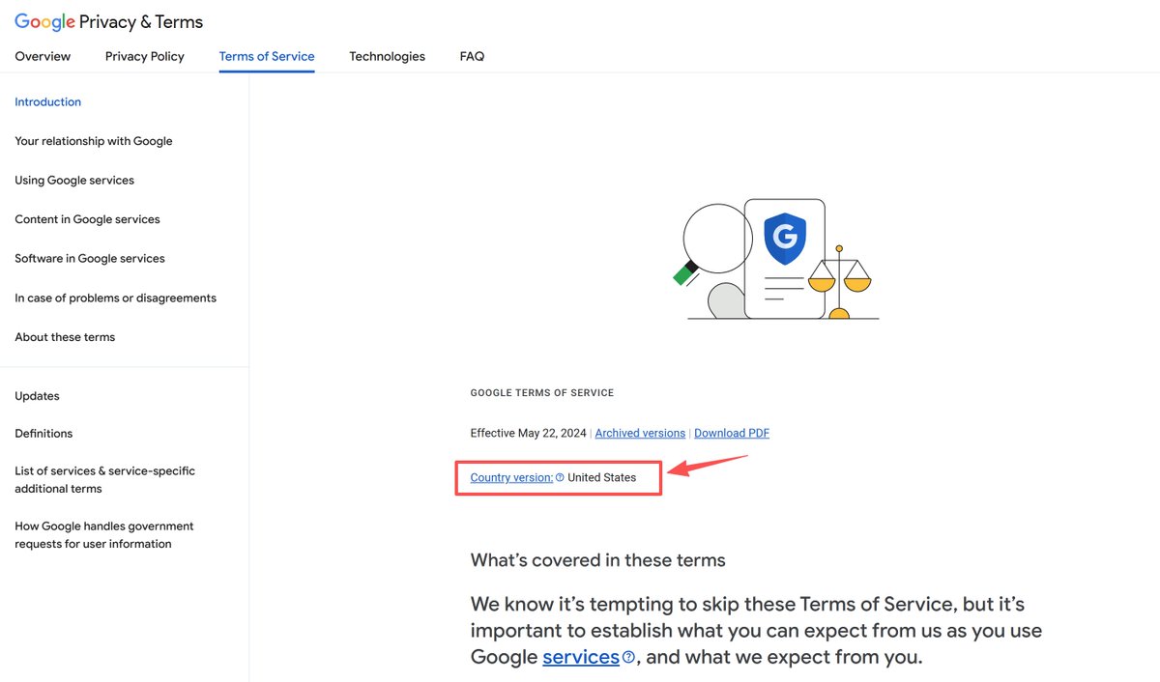
Task: Open the FAQ tab
Action: [472, 56]
